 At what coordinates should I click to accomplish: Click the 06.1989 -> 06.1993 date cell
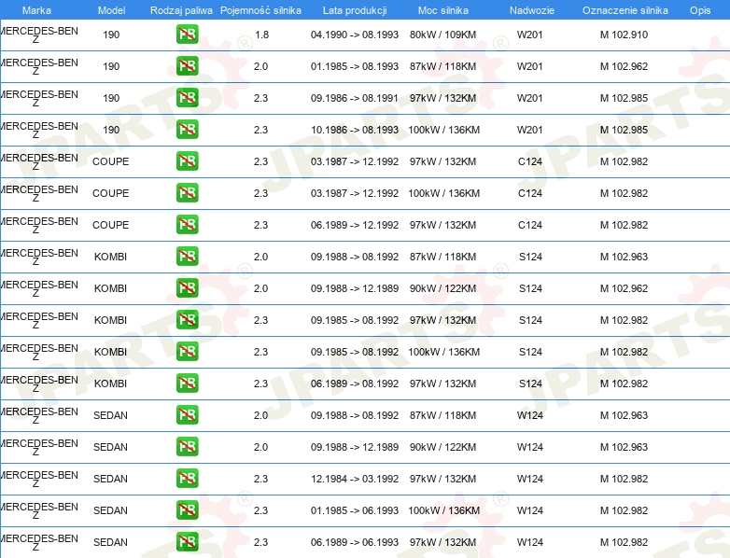click(355, 542)
